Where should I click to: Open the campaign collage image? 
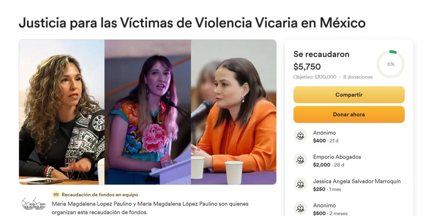148,112
